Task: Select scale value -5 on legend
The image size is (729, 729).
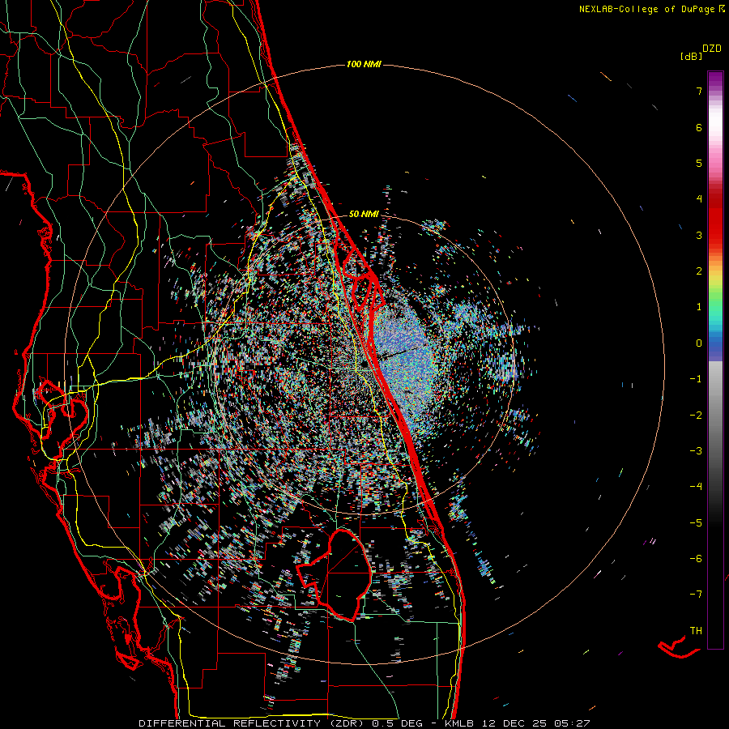Action: [x=696, y=523]
